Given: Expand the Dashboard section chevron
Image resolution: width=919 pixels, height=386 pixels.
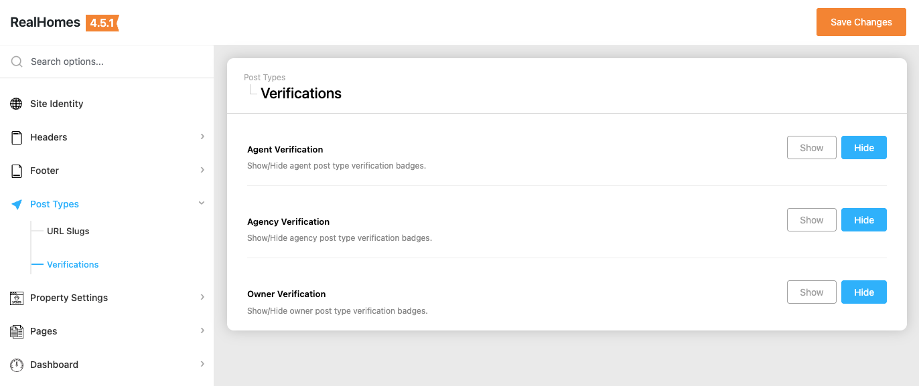Looking at the screenshot, I should click(202, 364).
